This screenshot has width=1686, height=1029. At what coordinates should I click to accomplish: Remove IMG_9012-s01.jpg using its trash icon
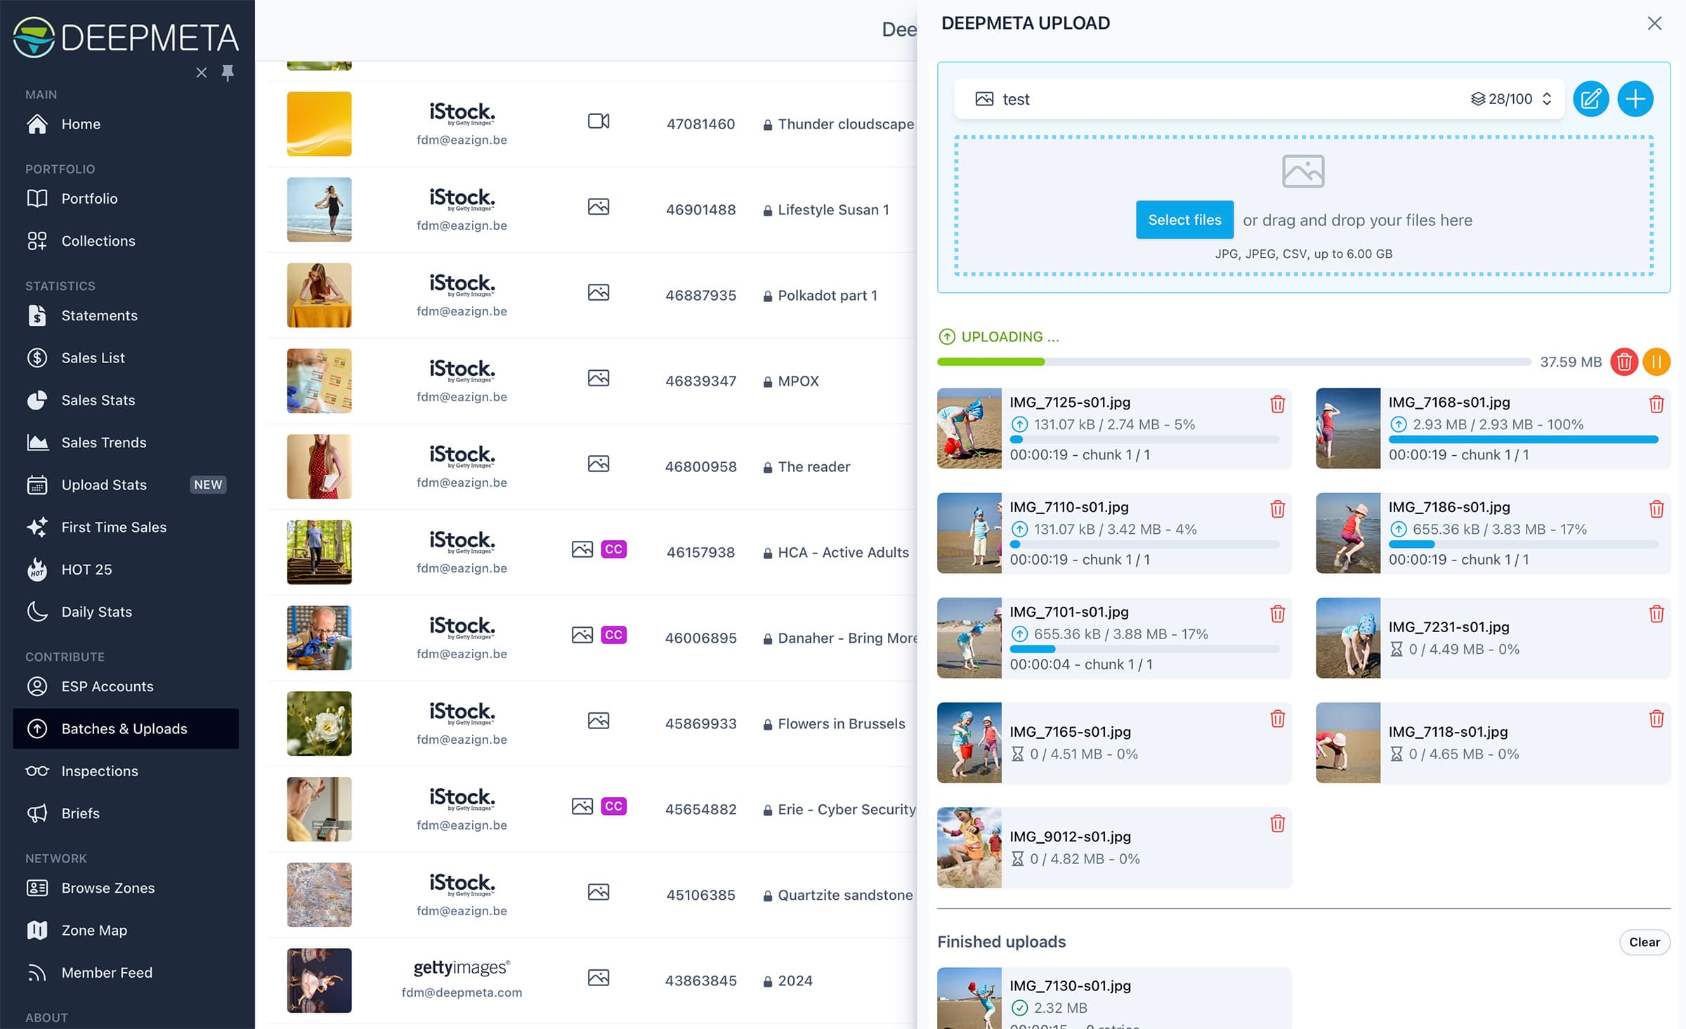click(x=1277, y=823)
